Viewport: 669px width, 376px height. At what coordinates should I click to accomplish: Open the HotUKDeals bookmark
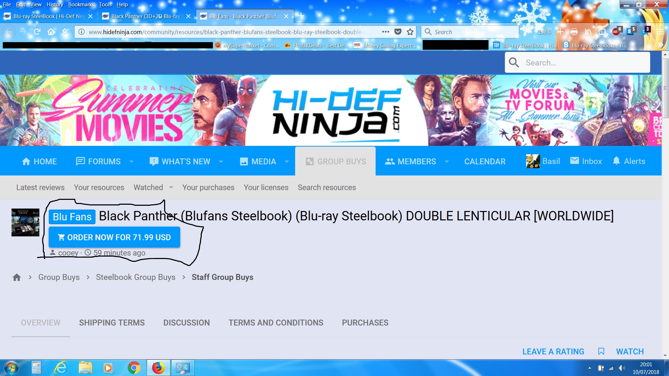[x=316, y=45]
